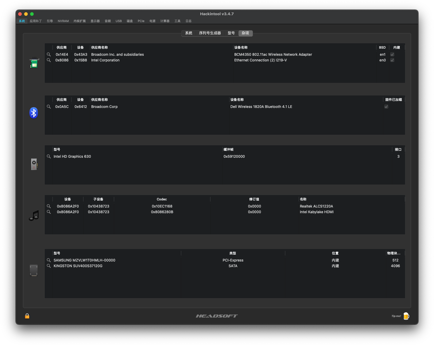434x345 pixels.
Task: Click physical block value 4096
Action: pyautogui.click(x=396, y=266)
